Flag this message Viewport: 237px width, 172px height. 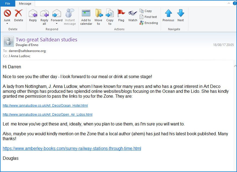tap(121, 14)
